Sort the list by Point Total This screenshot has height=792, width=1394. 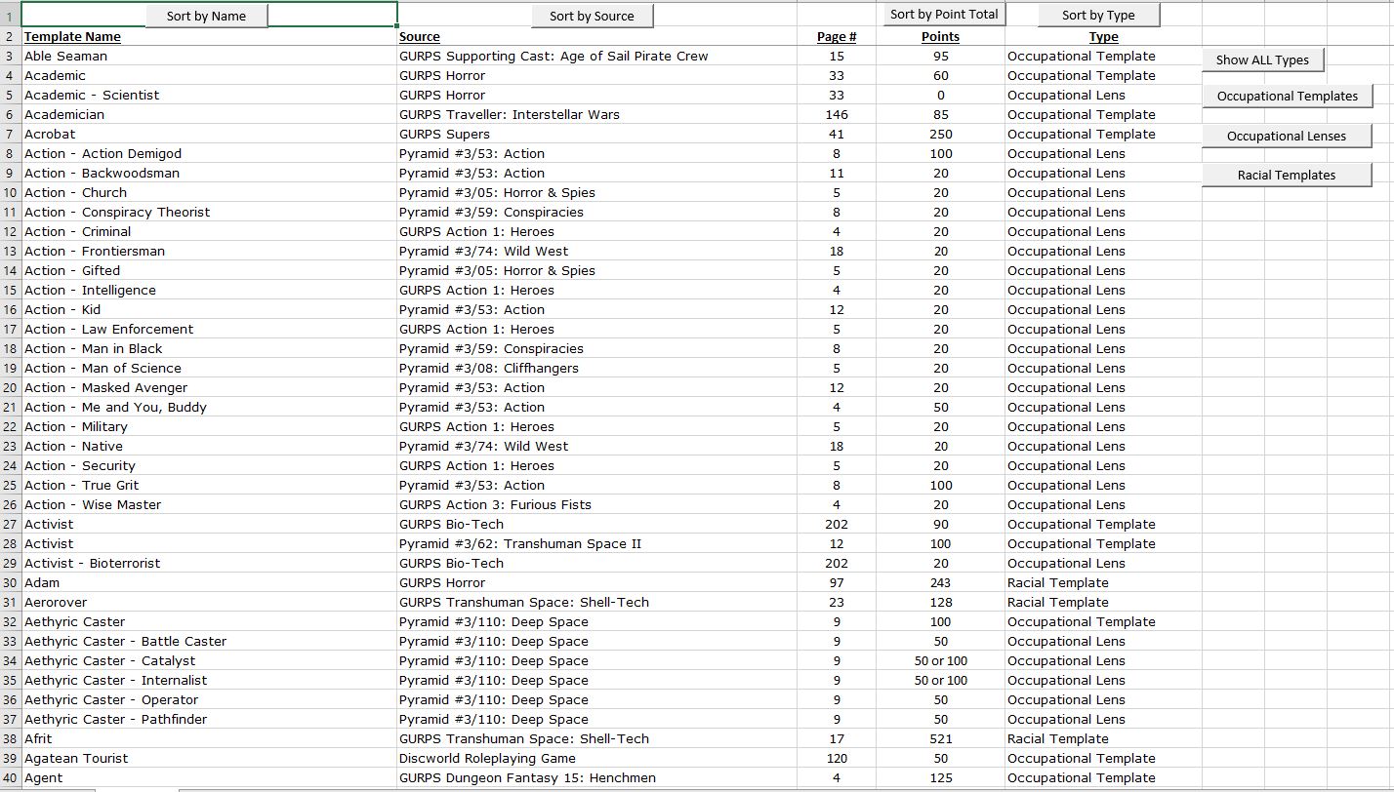tap(944, 15)
